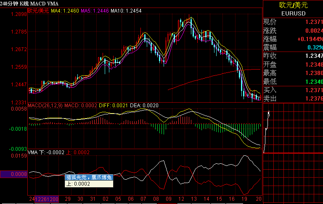Click the yellow 欧元/美元 quote panel title

(x=293, y=5)
